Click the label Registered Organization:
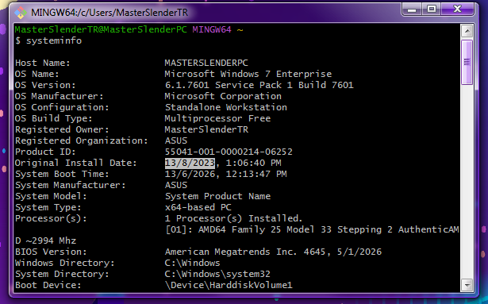Screen dimensions: 488x304 [81, 140]
